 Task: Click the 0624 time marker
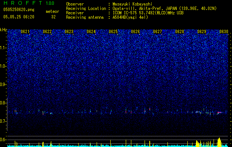coord(91,32)
